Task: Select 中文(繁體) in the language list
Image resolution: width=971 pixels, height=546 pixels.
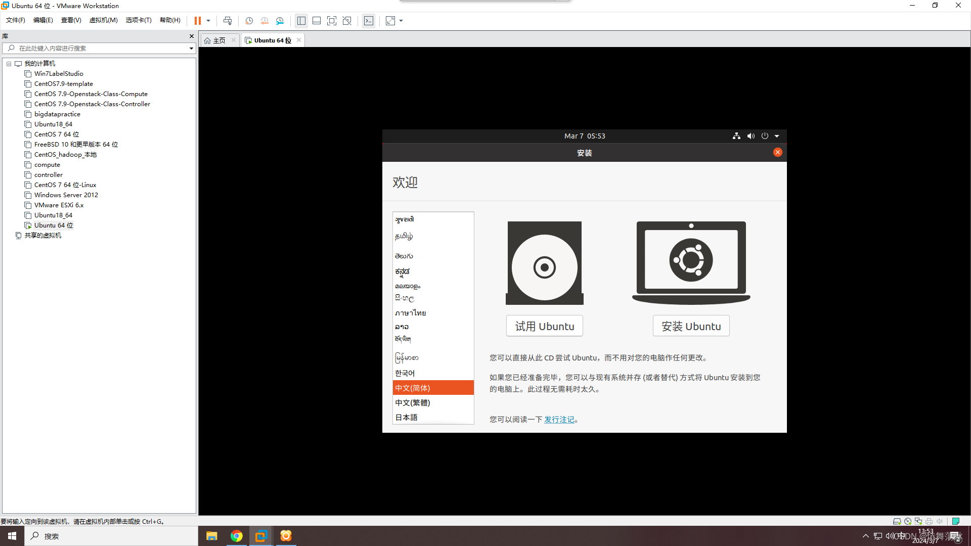Action: pos(433,403)
